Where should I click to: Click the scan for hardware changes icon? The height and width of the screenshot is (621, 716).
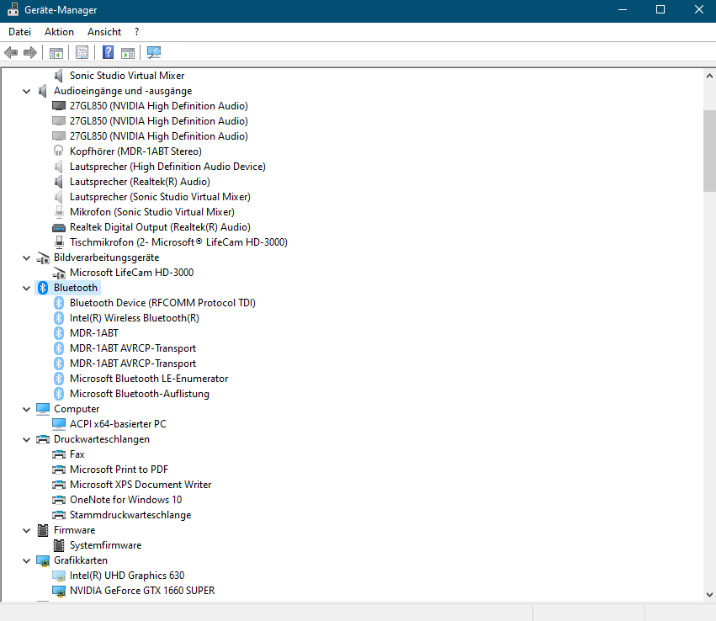(154, 52)
